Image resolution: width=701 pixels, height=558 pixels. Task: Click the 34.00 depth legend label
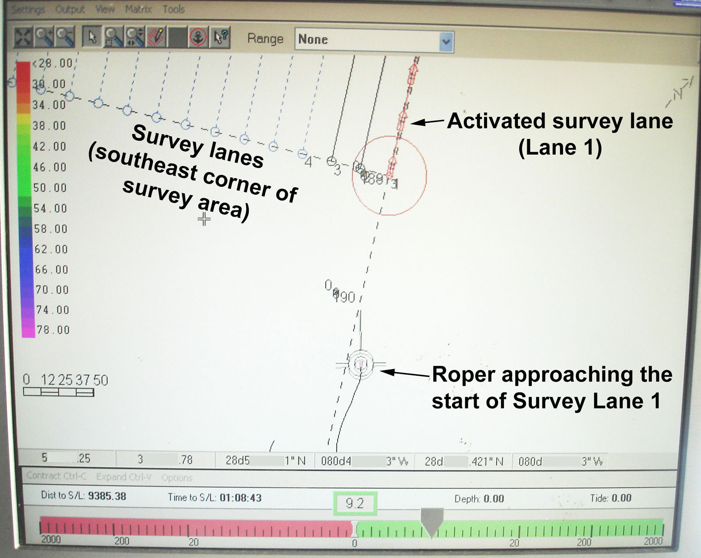(49, 105)
